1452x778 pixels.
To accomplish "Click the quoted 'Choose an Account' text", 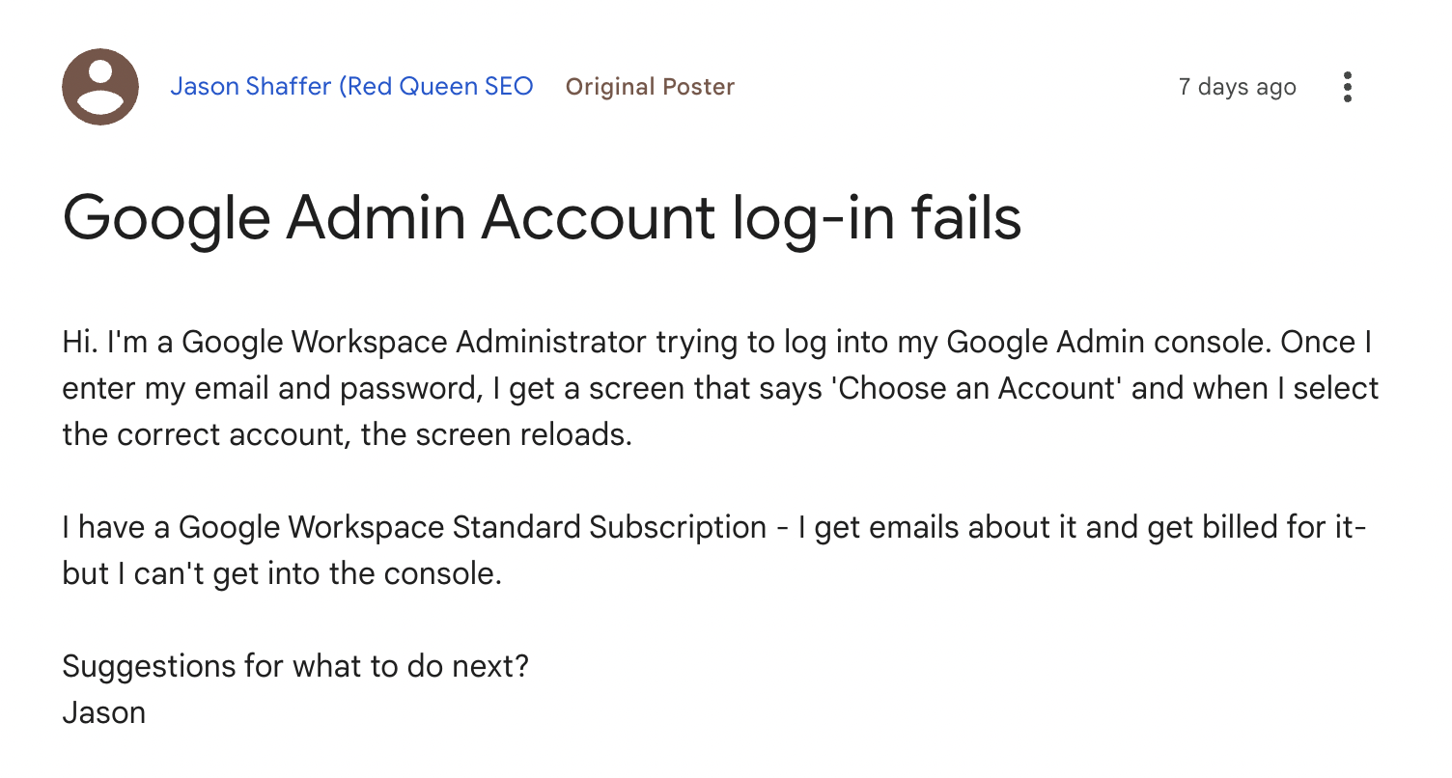I will point(972,388).
